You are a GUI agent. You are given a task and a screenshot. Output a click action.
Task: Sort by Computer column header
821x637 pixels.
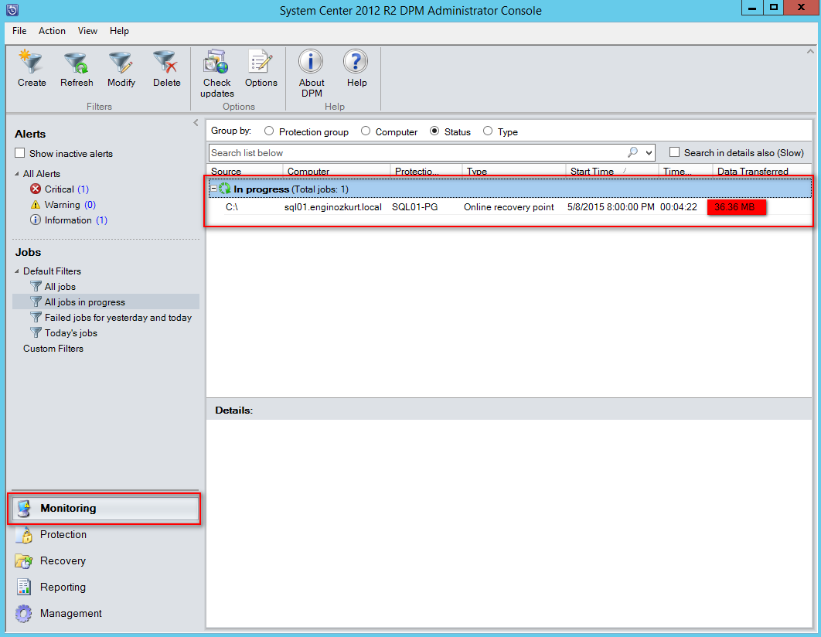tap(337, 171)
